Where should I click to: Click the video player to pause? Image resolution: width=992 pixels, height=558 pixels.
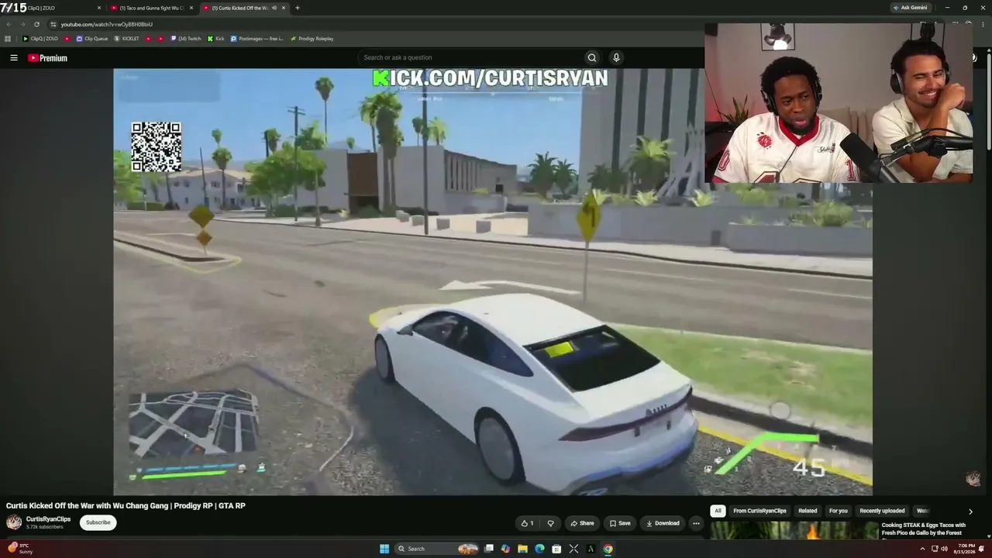click(493, 282)
